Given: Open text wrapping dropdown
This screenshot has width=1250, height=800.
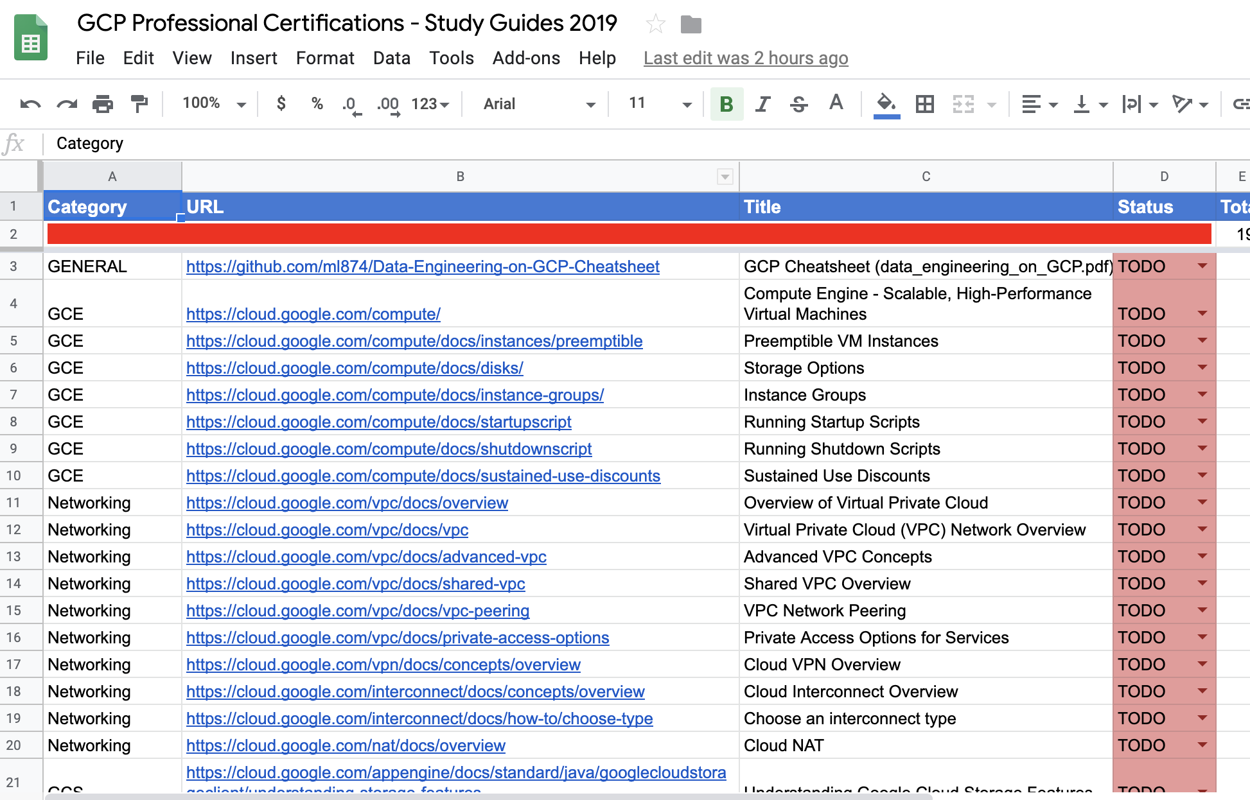Looking at the screenshot, I should pyautogui.click(x=1139, y=104).
